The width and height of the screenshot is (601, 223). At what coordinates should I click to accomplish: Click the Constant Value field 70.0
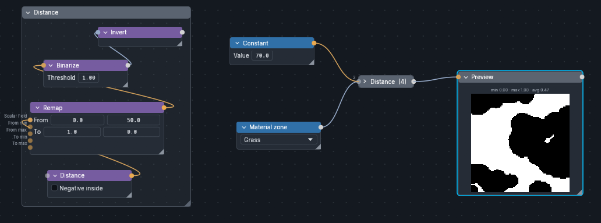click(262, 55)
